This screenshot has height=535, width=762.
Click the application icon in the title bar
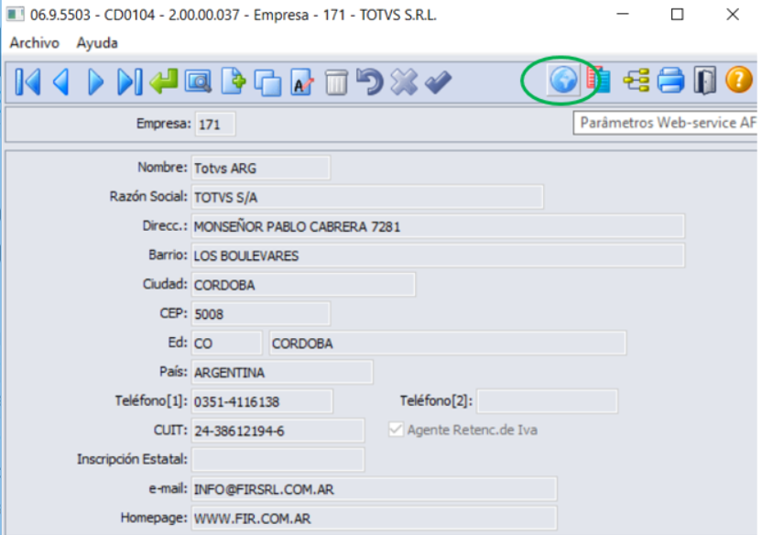click(x=15, y=14)
